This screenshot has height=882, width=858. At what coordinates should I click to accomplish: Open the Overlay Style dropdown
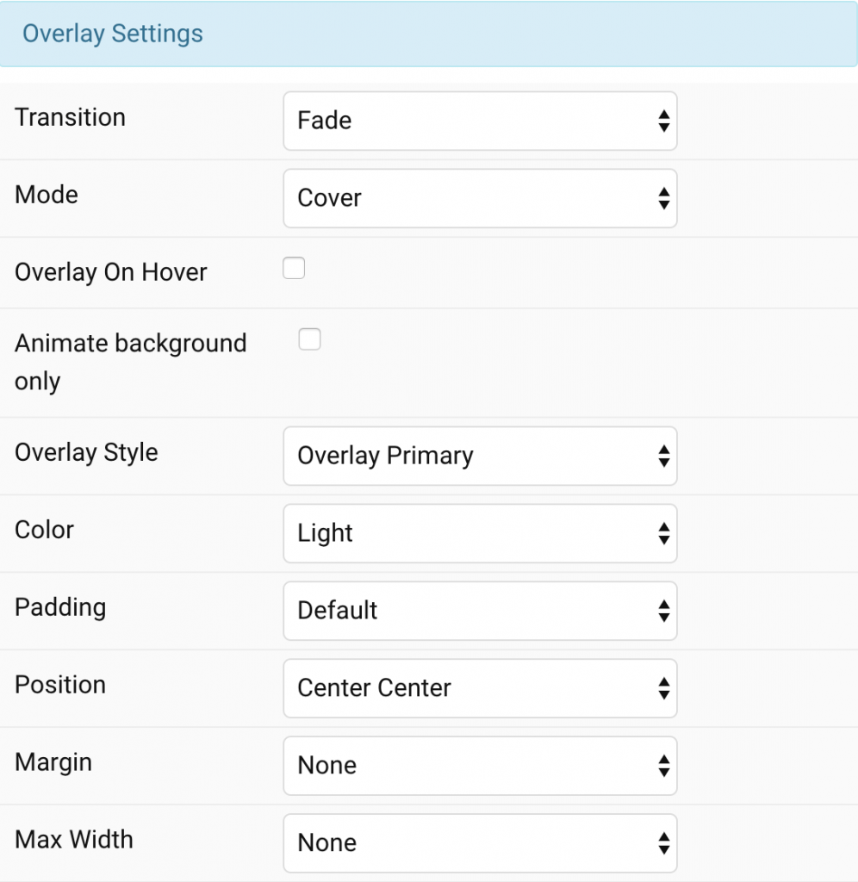[480, 456]
